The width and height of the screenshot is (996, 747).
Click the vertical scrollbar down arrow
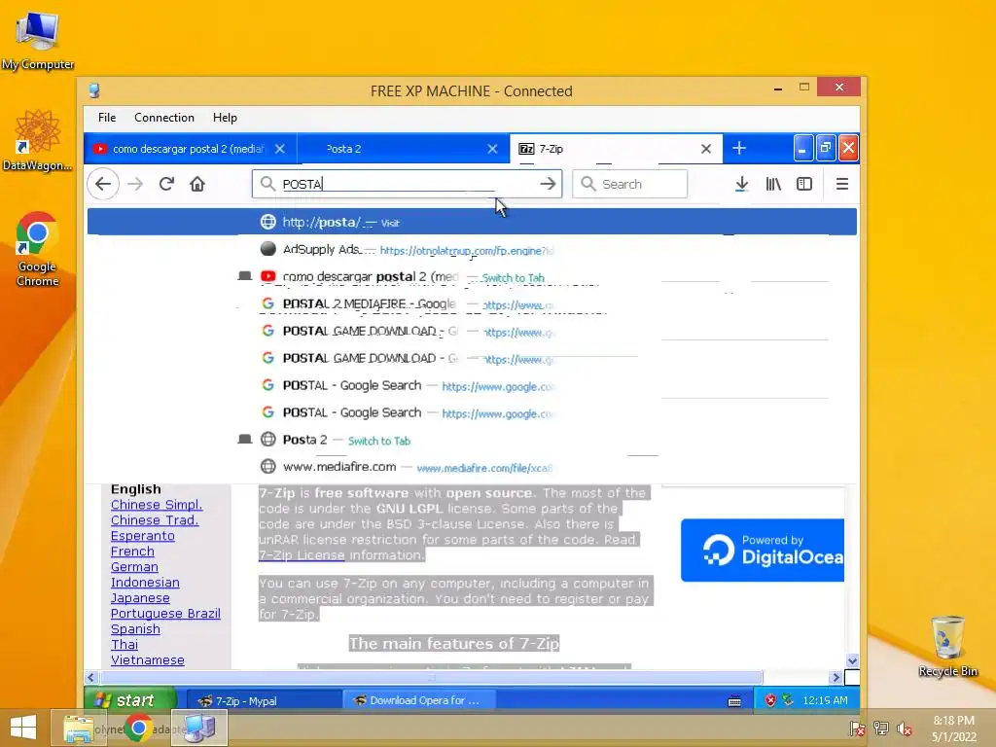(852, 661)
